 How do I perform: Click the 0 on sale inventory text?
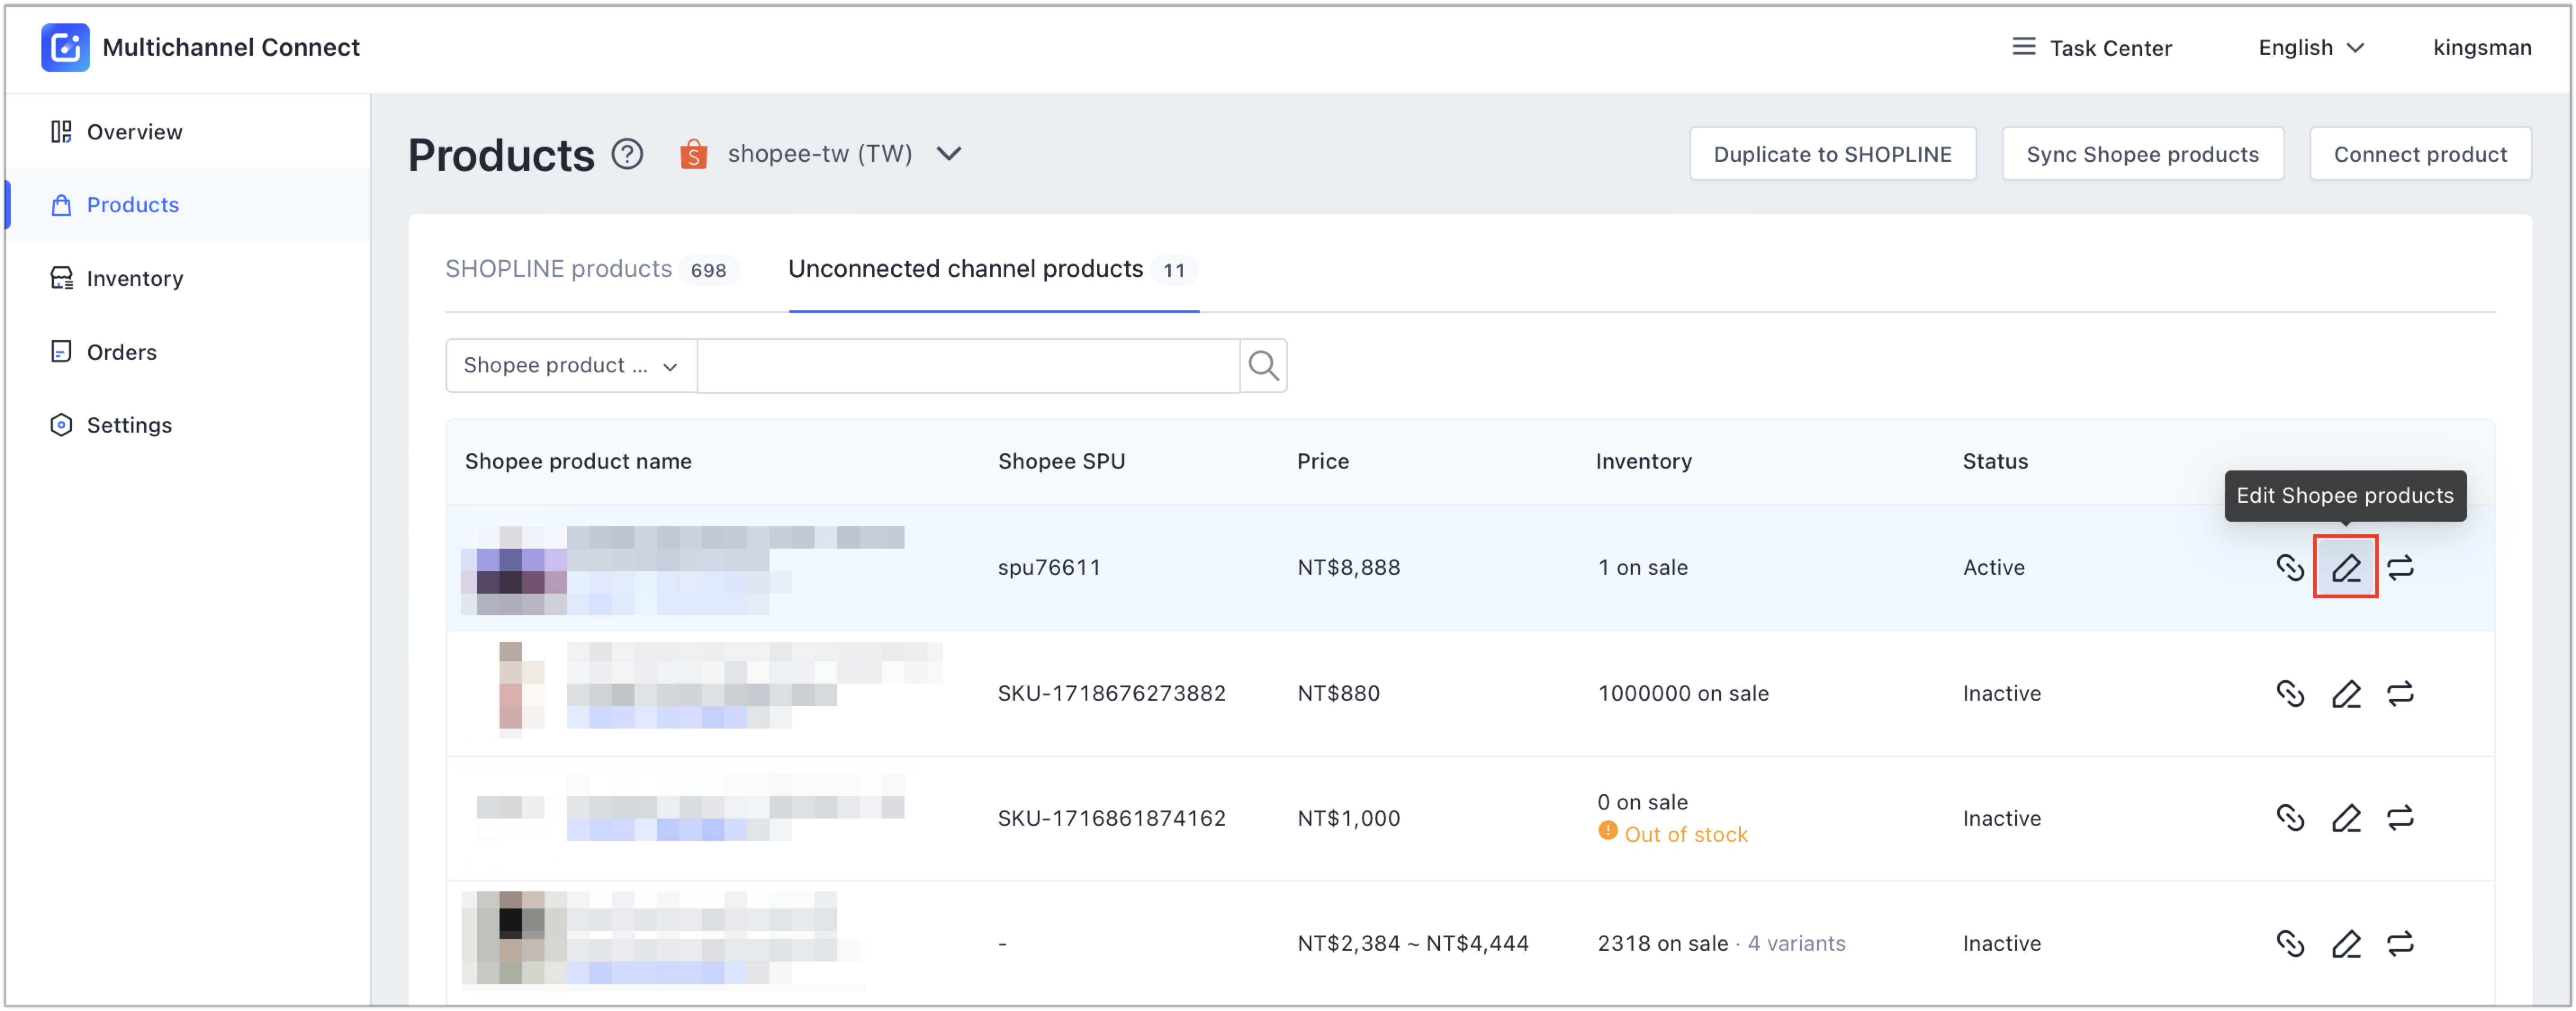click(1642, 802)
